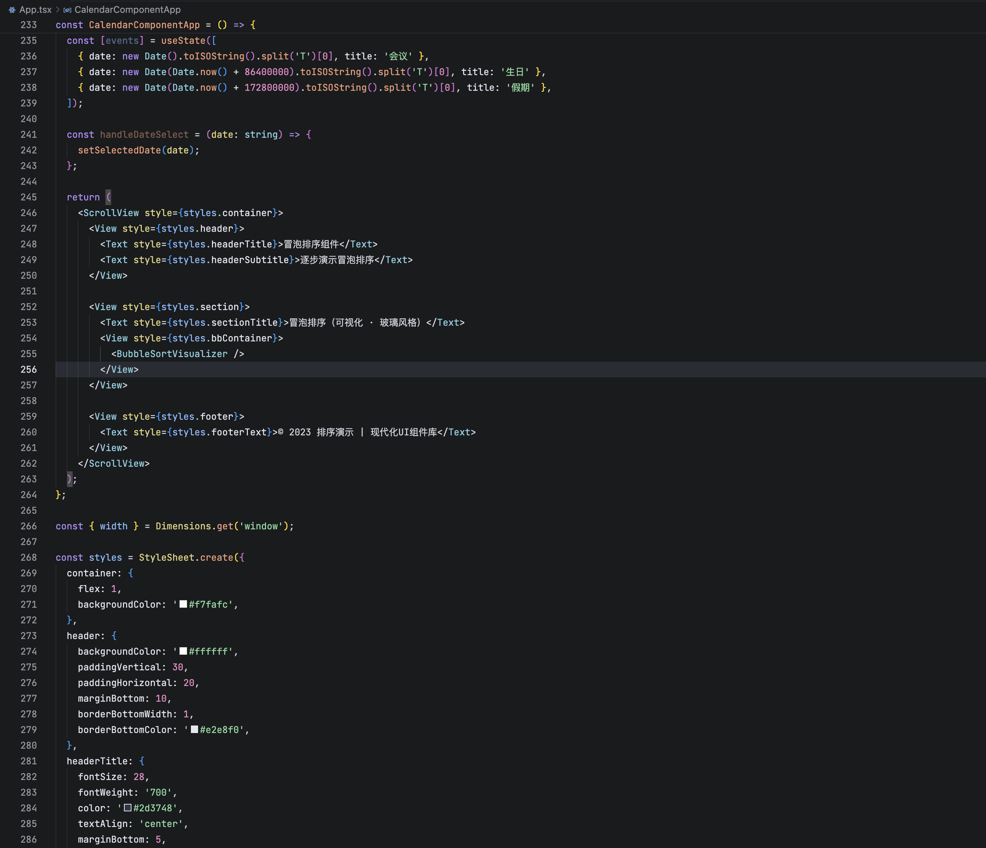Open the App.tsx breadcrumb item

pyautogui.click(x=35, y=10)
